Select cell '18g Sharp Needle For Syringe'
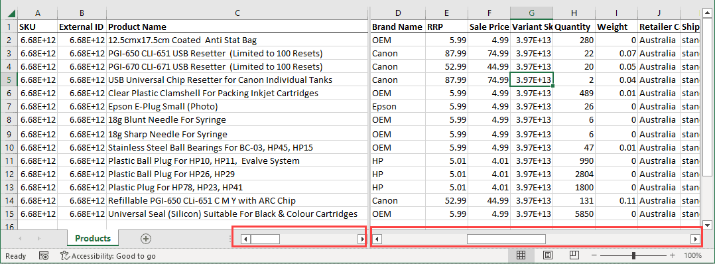Screen dimensions: 715x264 coord(237,135)
